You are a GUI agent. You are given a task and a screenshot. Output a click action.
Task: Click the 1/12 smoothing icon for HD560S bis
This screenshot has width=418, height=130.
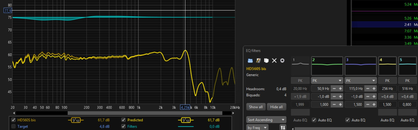[76, 120]
